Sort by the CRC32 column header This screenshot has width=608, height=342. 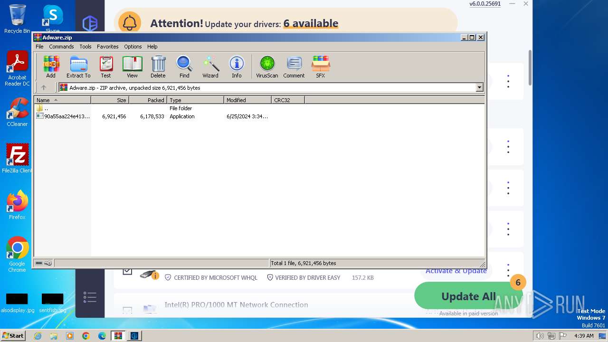point(288,100)
